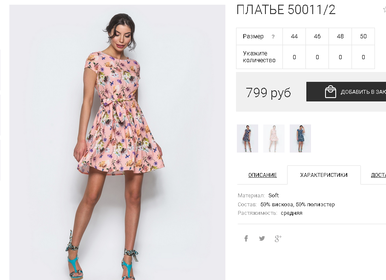Viewport: 386px width, 280px height.
Task: Share the dress on Facebook
Action: 246,238
